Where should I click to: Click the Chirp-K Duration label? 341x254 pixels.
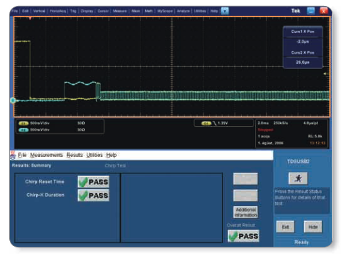pyautogui.click(x=45, y=195)
